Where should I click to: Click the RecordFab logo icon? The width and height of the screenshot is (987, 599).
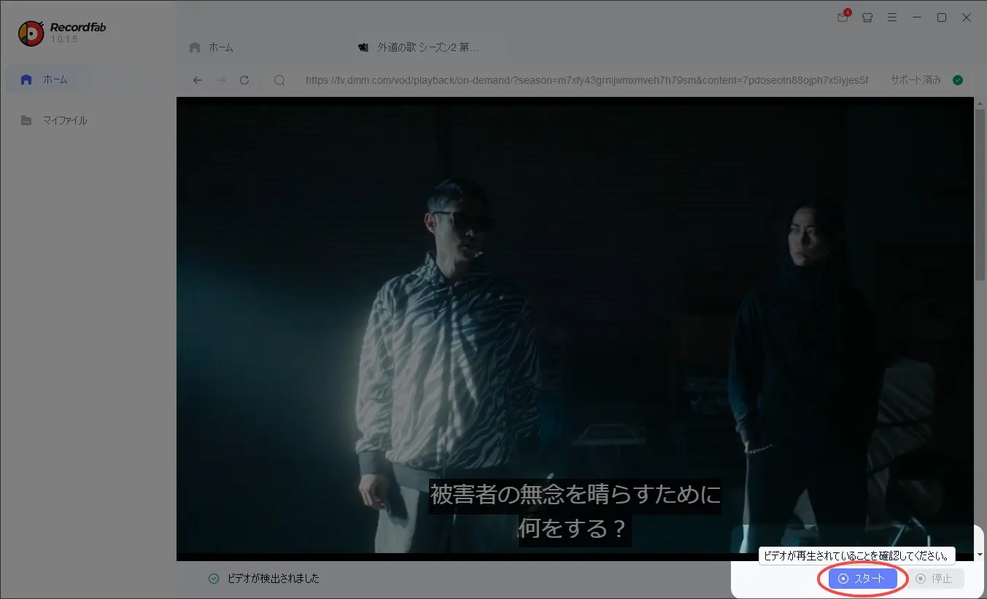31,33
